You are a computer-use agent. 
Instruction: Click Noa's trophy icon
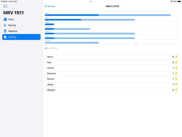176,63
